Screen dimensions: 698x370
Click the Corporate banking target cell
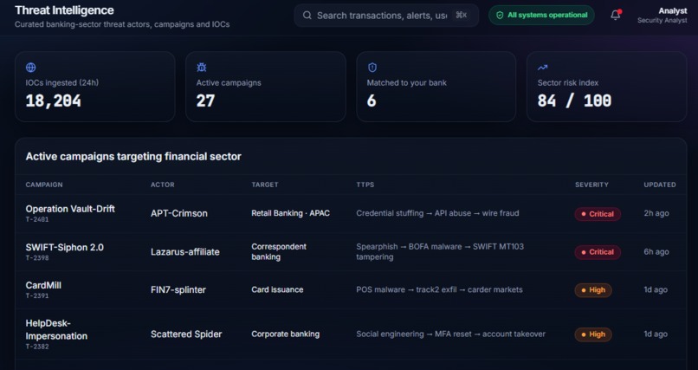tap(285, 334)
